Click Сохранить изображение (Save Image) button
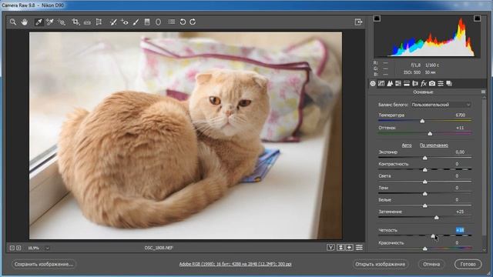Viewport: 493px width, 277px height. pyautogui.click(x=44, y=264)
